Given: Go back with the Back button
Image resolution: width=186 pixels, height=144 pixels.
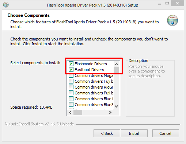Looking at the screenshot, I should tap(107, 133).
